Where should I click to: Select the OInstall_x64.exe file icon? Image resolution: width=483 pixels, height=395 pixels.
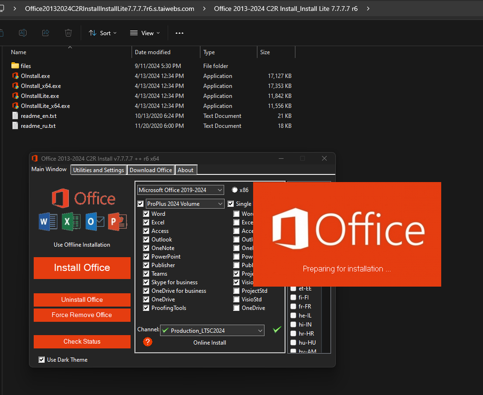click(15, 86)
